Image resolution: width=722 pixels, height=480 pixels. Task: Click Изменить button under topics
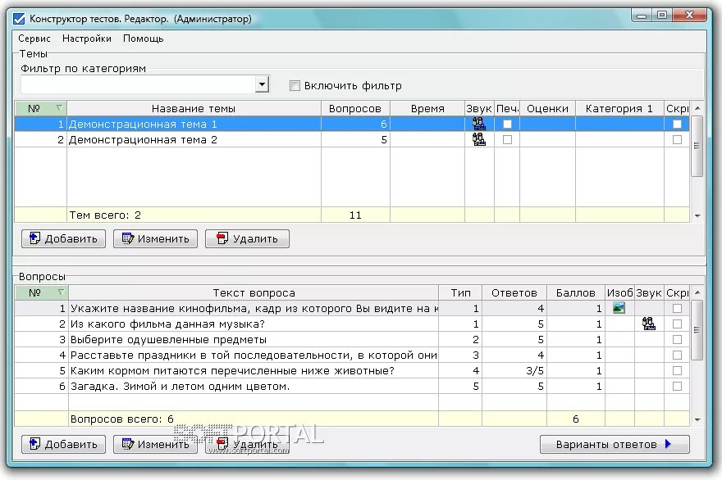(155, 238)
